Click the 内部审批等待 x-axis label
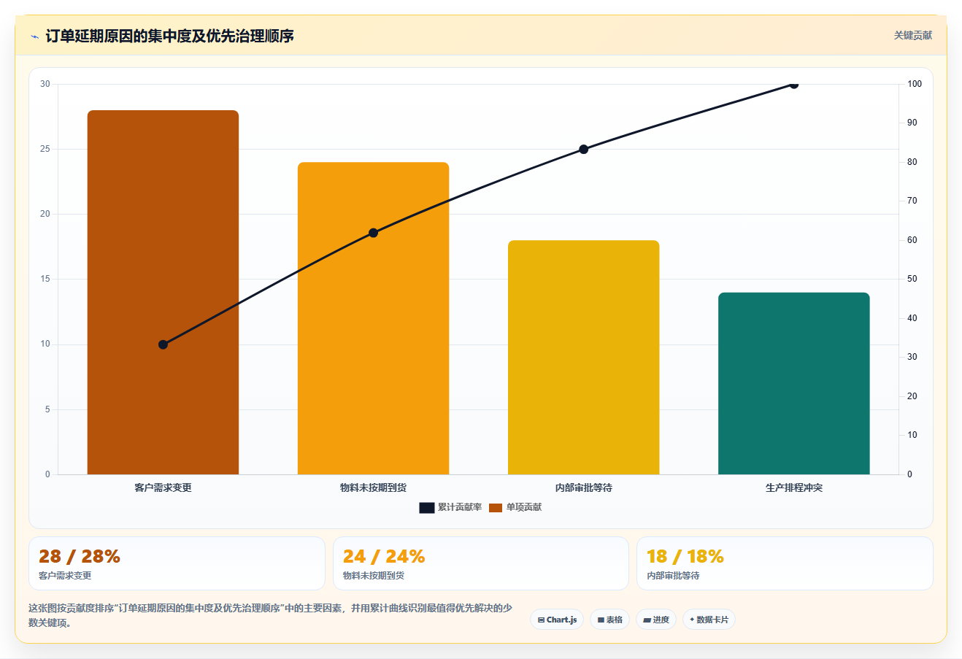The image size is (962, 659). point(583,487)
